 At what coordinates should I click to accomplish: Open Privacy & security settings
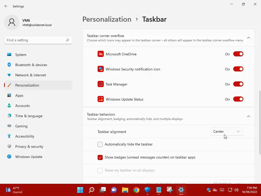point(38,146)
